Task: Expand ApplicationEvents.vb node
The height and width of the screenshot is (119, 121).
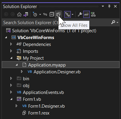Action: click(11, 92)
